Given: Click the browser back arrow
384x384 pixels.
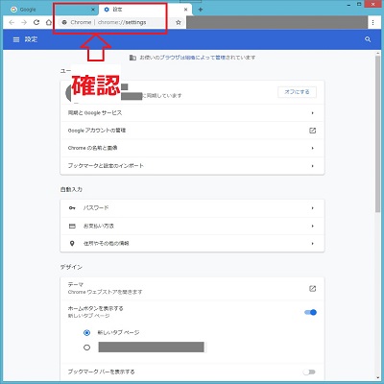Looking at the screenshot, I should tap(12, 22).
